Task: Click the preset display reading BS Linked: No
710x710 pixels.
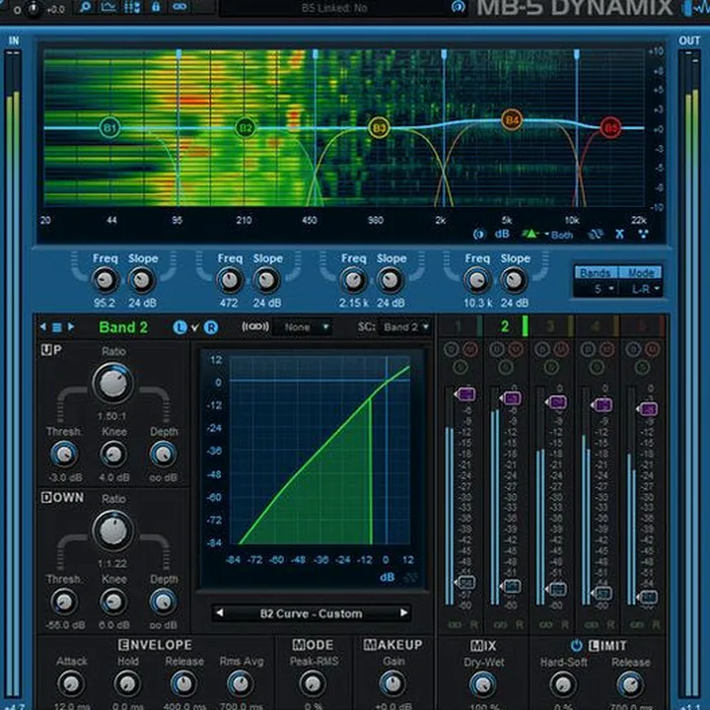Action: point(334,8)
